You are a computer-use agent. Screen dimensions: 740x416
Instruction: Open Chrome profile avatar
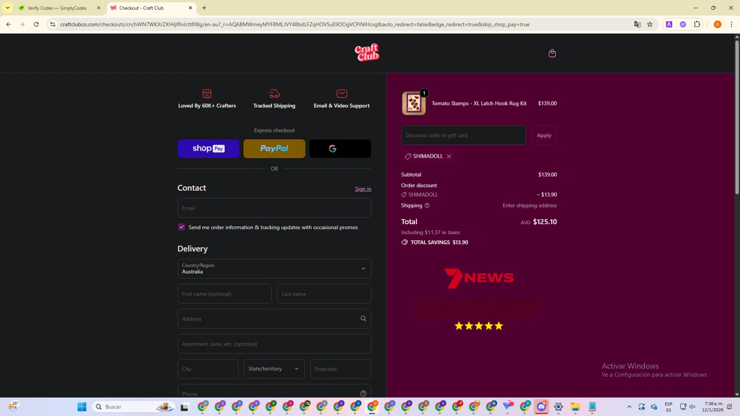(x=717, y=24)
